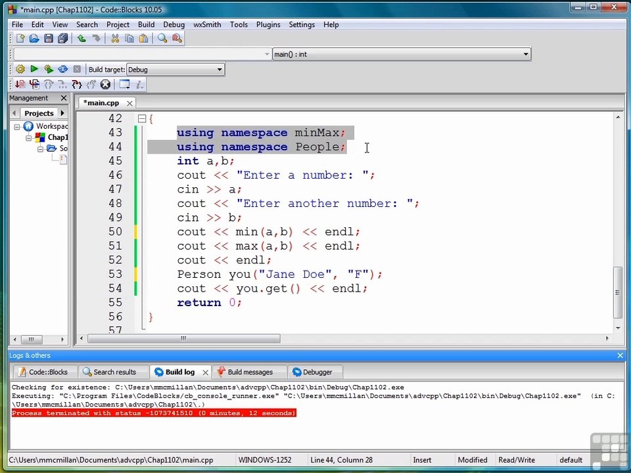Click the Save all files icon
This screenshot has height=473, width=631.
click(x=63, y=38)
